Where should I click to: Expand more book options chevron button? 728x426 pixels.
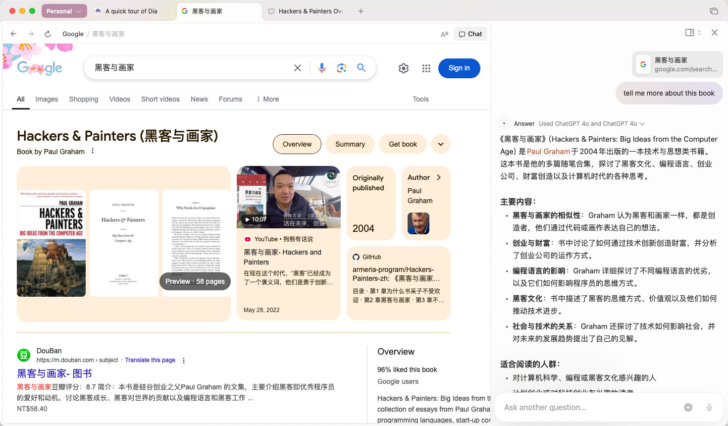coord(441,144)
